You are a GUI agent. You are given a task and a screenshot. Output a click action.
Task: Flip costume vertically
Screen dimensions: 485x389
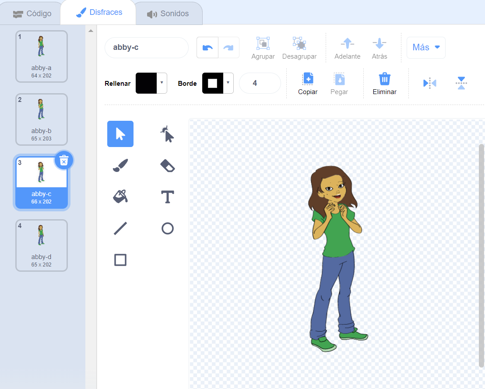point(461,83)
